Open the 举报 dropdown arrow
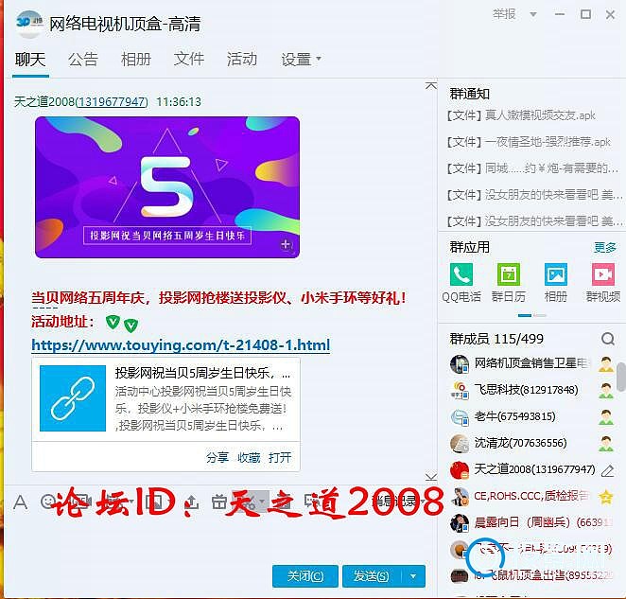 coord(533,15)
